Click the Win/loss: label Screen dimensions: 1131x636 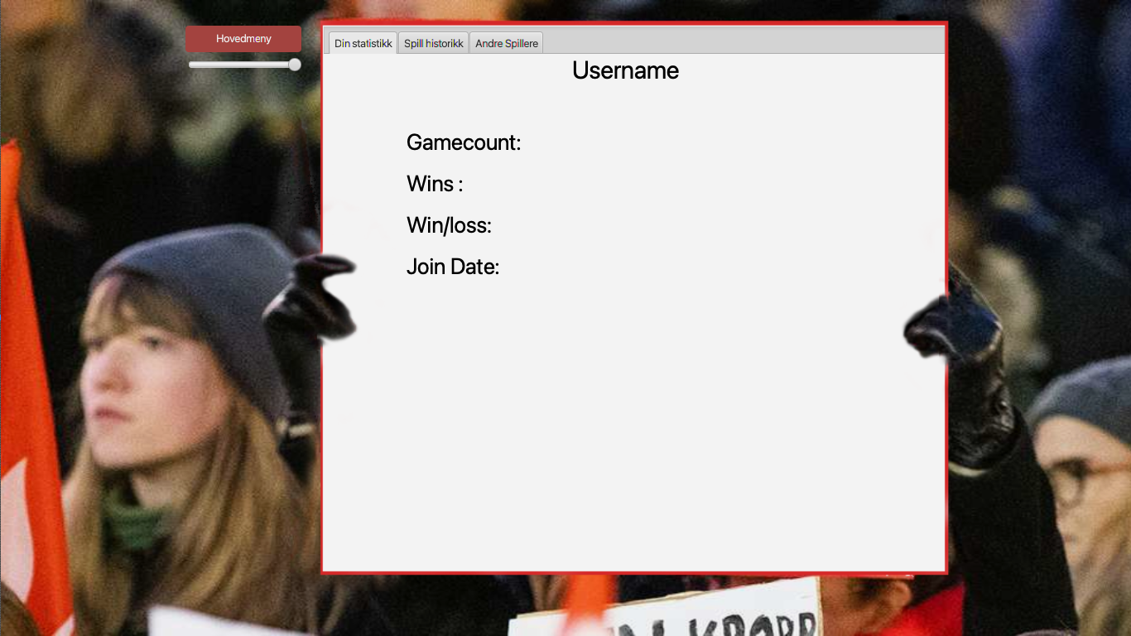[x=449, y=225]
